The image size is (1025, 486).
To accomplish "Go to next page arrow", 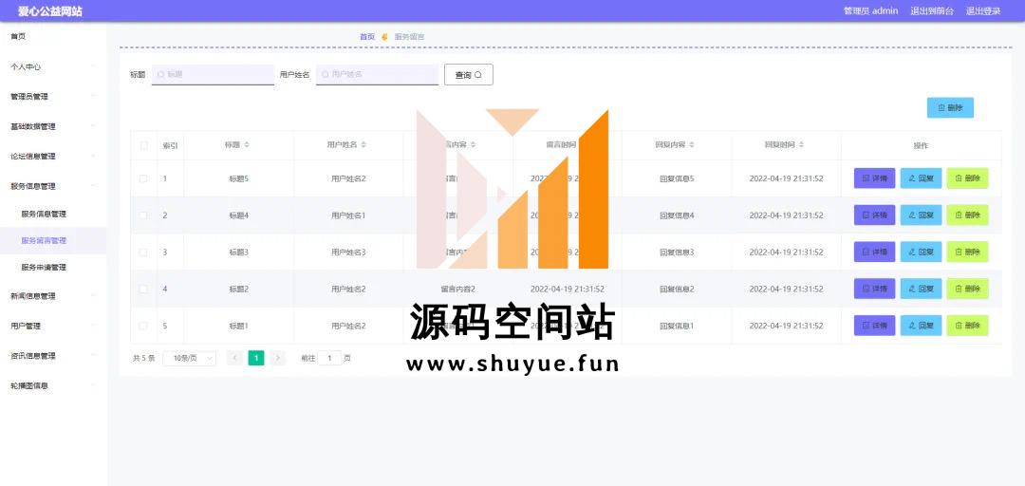I will coord(278,358).
